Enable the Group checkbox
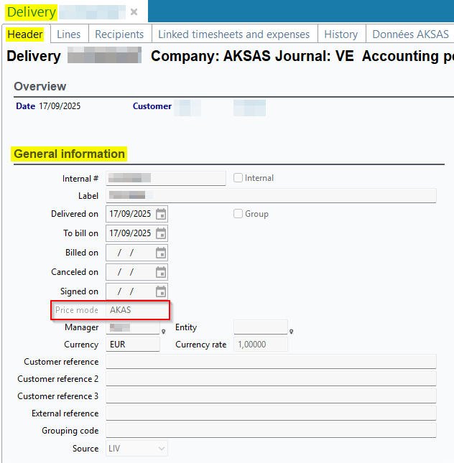Image resolution: width=454 pixels, height=463 pixels. (238, 214)
